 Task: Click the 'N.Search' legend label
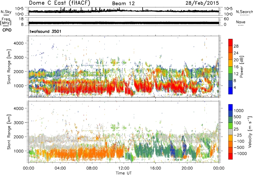click(244, 12)
